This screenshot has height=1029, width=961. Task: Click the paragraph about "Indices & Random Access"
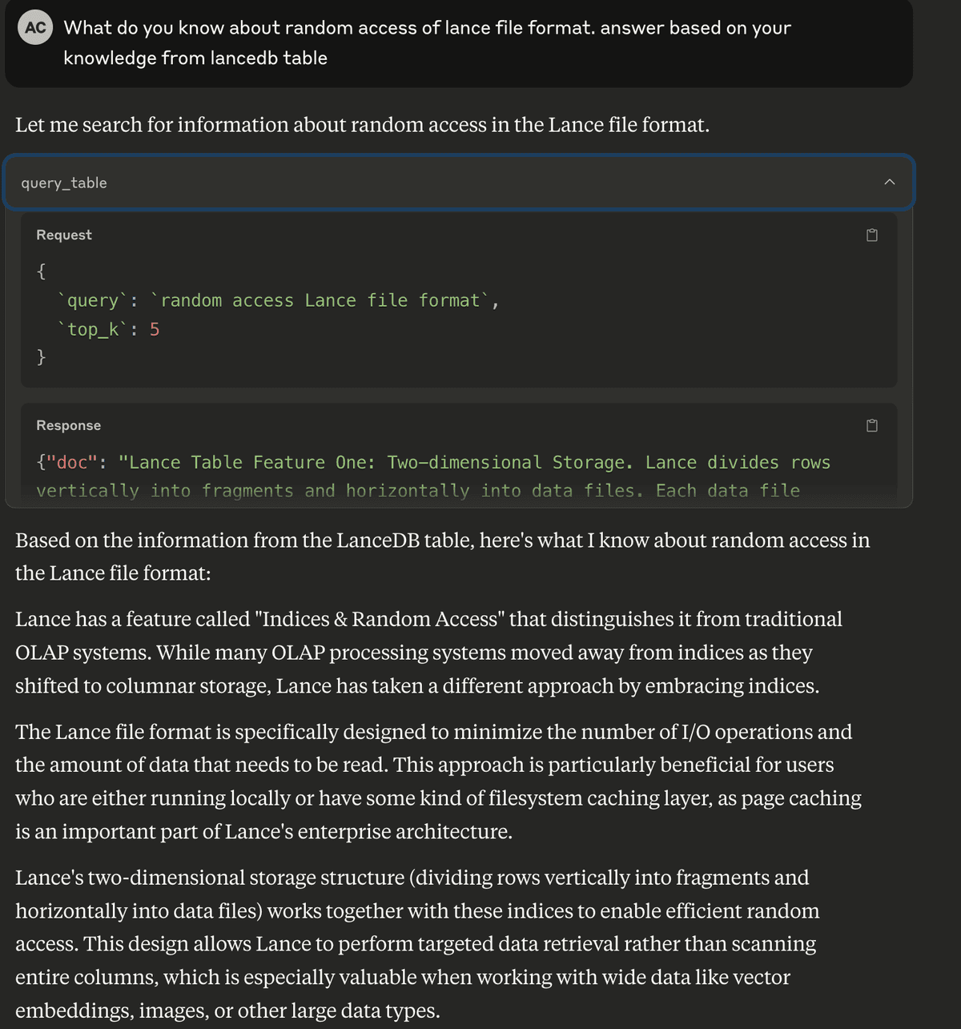pos(429,653)
